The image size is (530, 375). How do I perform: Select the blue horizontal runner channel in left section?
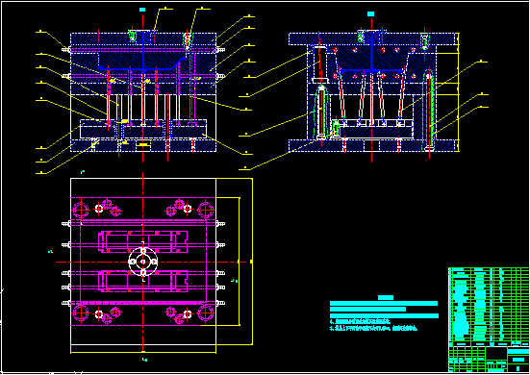136,69
